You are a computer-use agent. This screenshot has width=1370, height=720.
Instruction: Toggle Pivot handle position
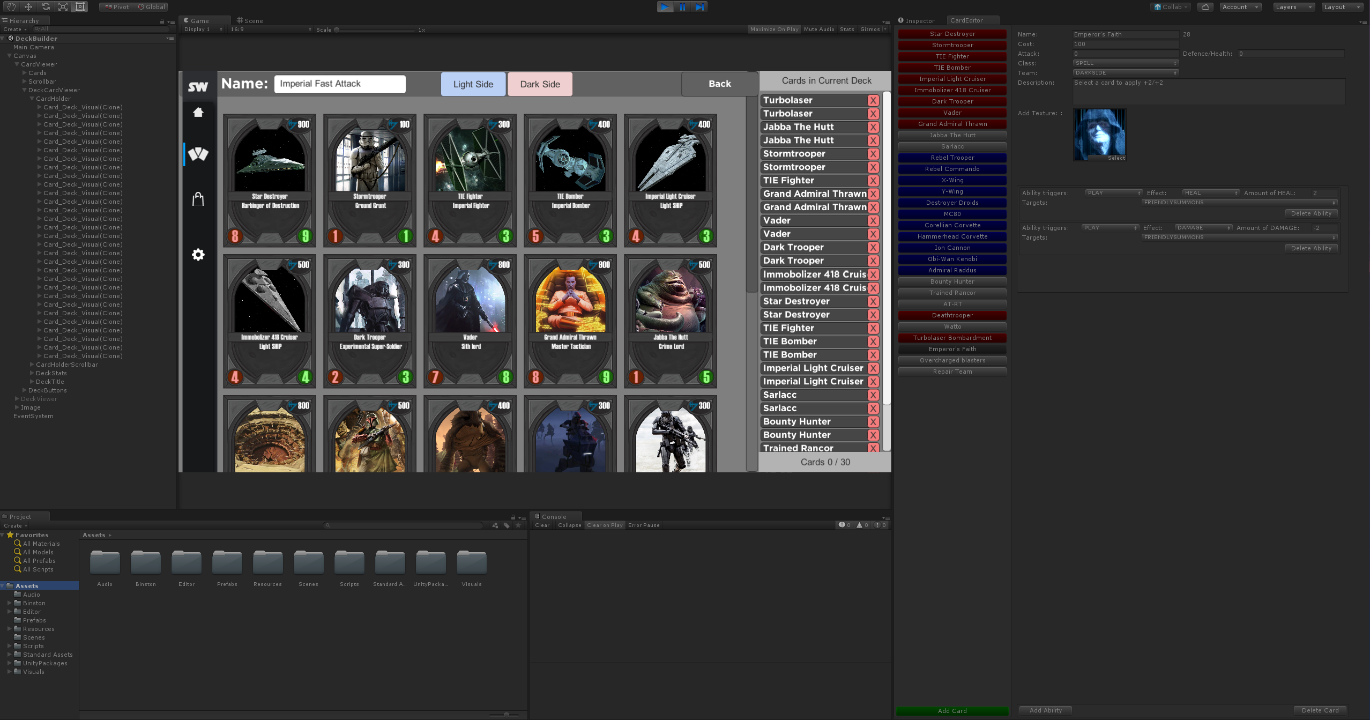117,7
